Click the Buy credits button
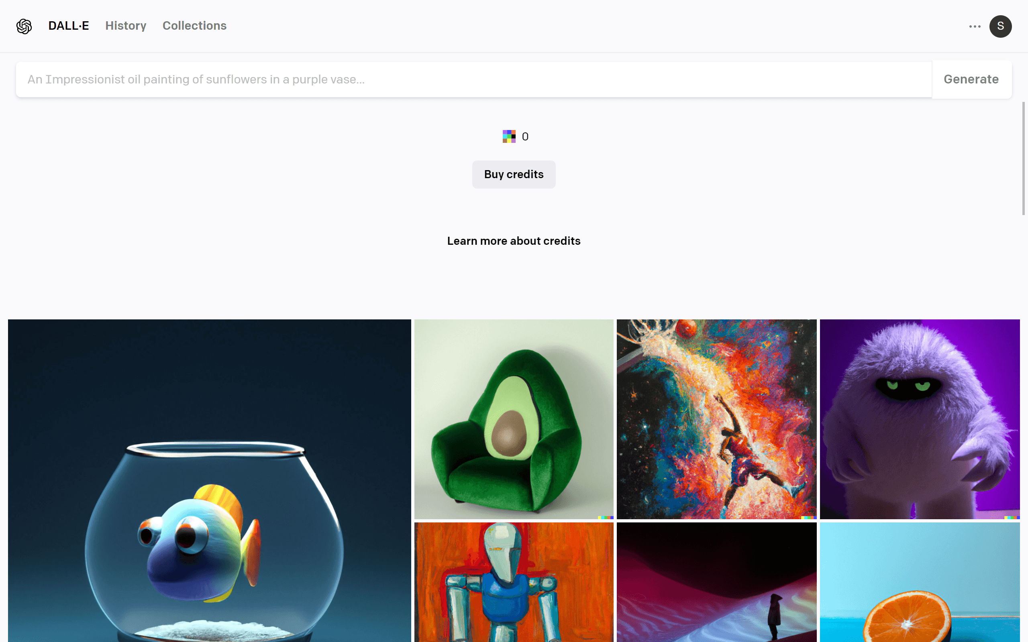 click(514, 174)
